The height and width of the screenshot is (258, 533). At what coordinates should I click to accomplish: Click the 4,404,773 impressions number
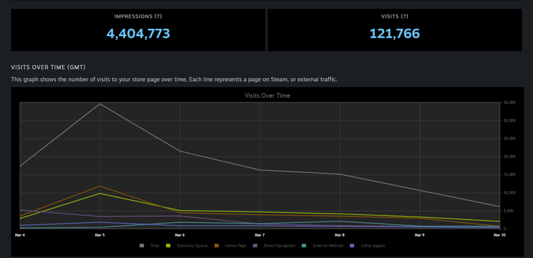138,33
